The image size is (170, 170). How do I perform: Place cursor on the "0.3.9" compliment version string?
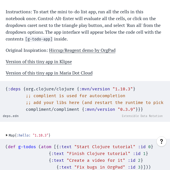point(126,109)
